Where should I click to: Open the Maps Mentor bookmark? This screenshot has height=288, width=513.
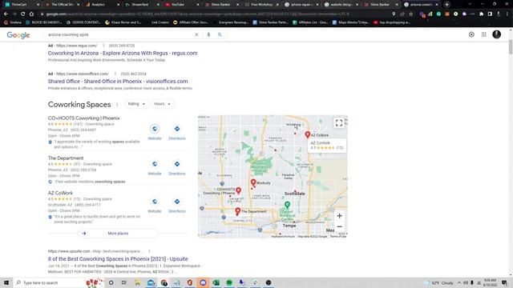point(350,22)
